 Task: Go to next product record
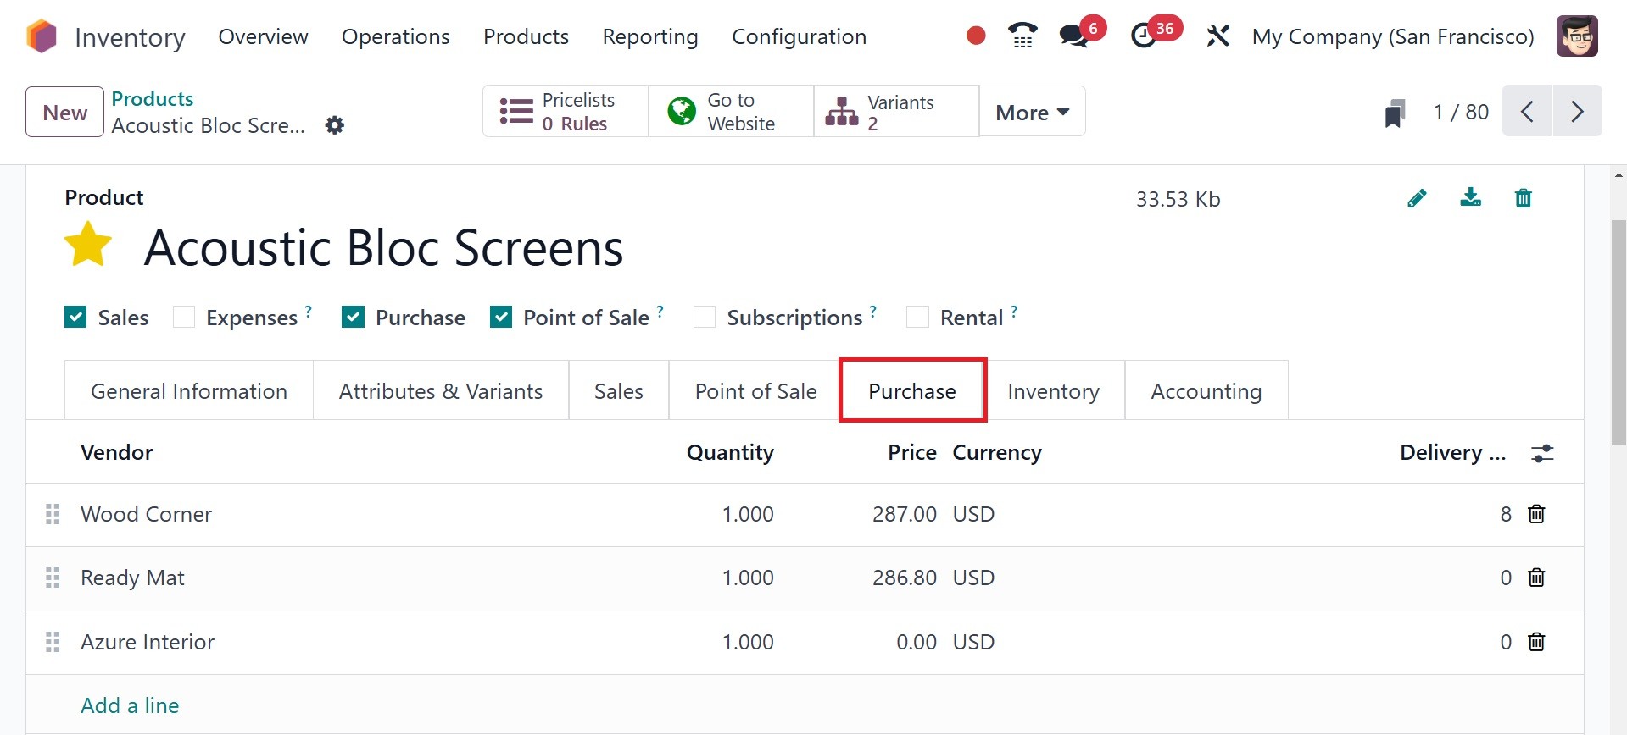click(1577, 112)
